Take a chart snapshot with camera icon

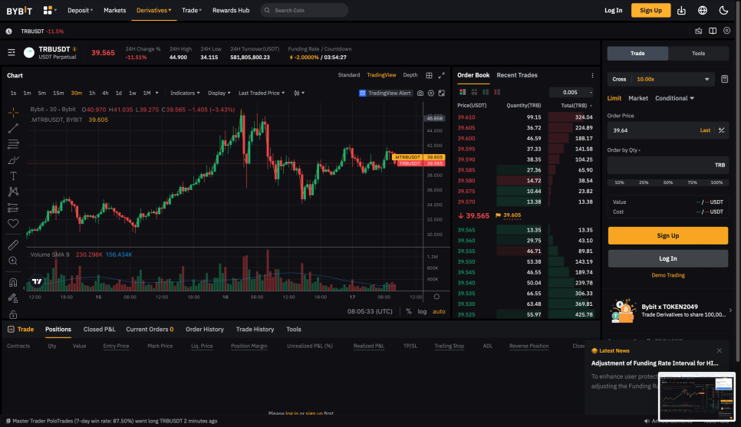click(x=420, y=93)
